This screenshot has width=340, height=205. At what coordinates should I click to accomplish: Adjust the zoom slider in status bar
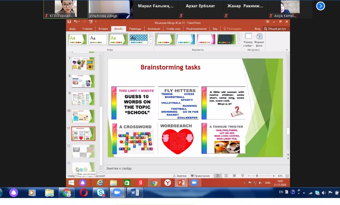pos(257,176)
